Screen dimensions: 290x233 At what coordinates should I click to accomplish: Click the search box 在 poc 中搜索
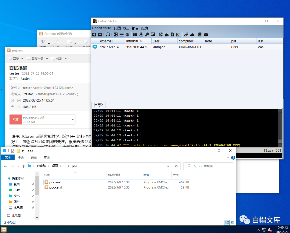pyautogui.click(x=208, y=166)
